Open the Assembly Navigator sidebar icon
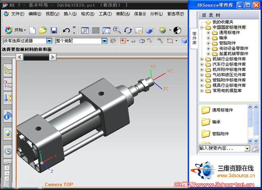Screen dimensions: 262x190 (8, 70)
